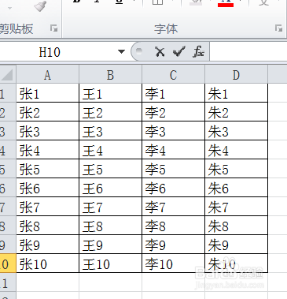The height and width of the screenshot is (299, 287).
Task: Apply red font color A icon
Action: pos(226,3)
